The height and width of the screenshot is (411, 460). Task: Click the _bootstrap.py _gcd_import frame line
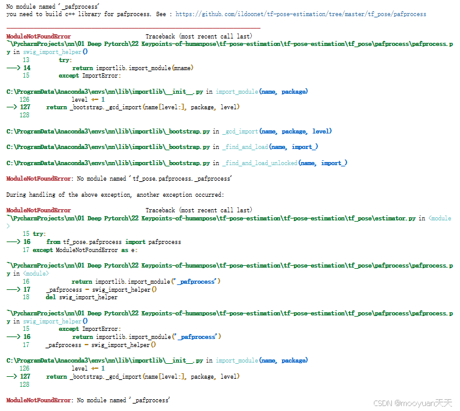169,132
